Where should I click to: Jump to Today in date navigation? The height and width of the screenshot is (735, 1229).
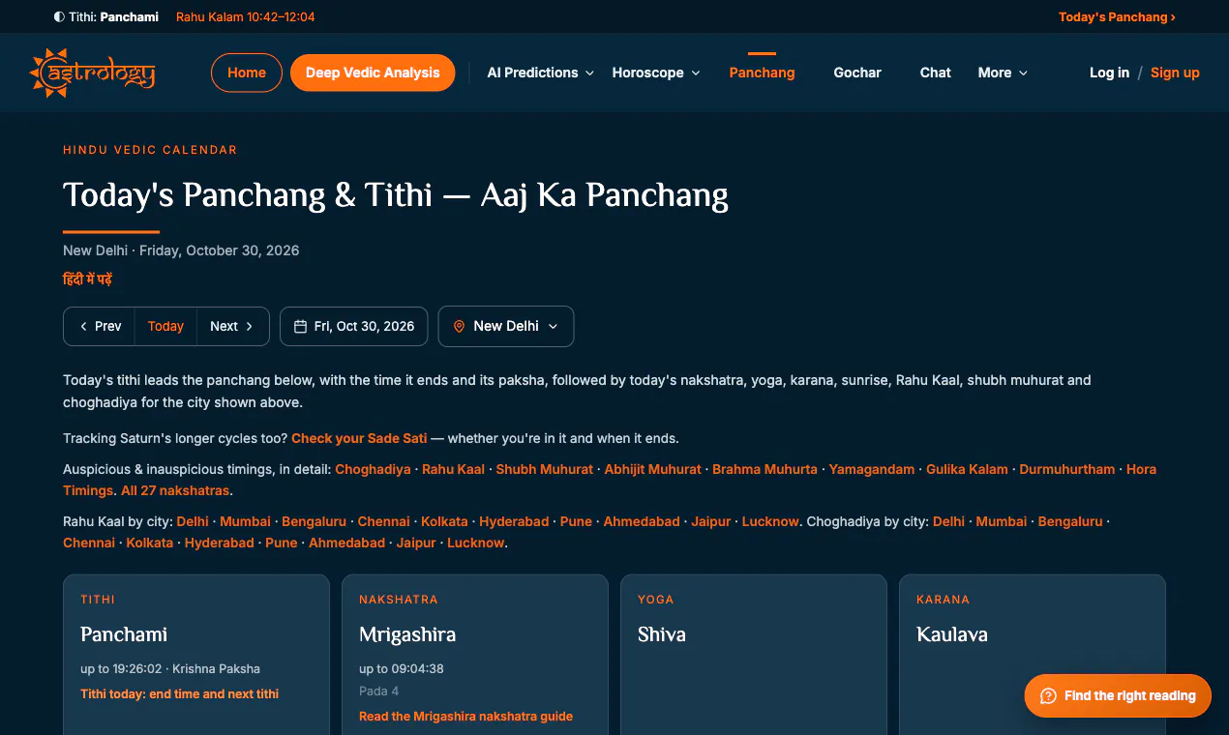click(x=165, y=327)
